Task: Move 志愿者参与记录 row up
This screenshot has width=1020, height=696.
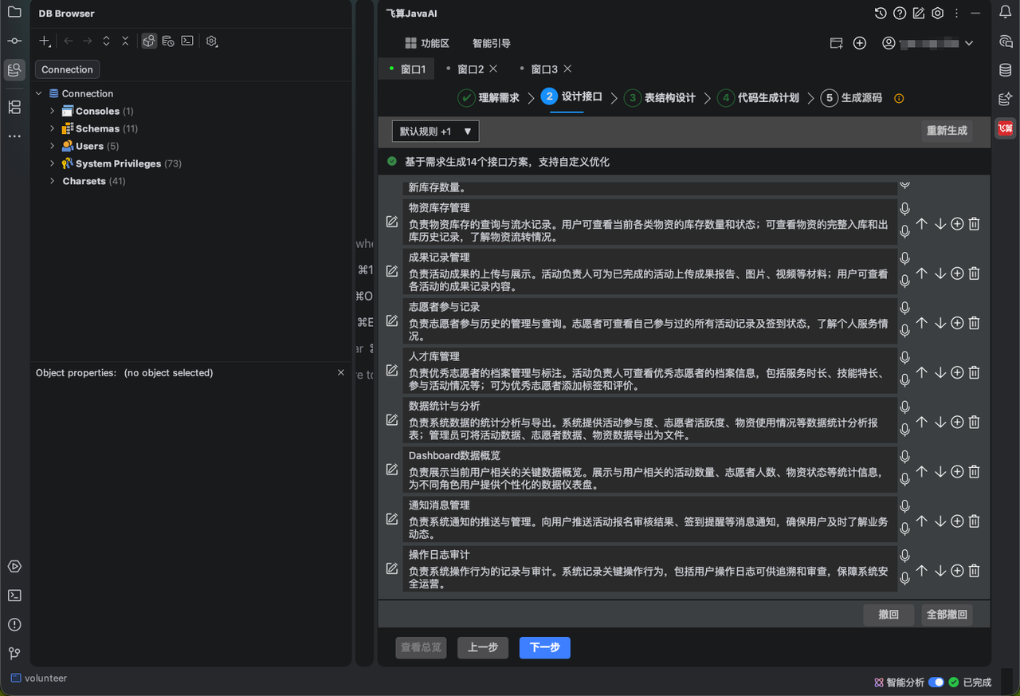Action: coord(922,323)
